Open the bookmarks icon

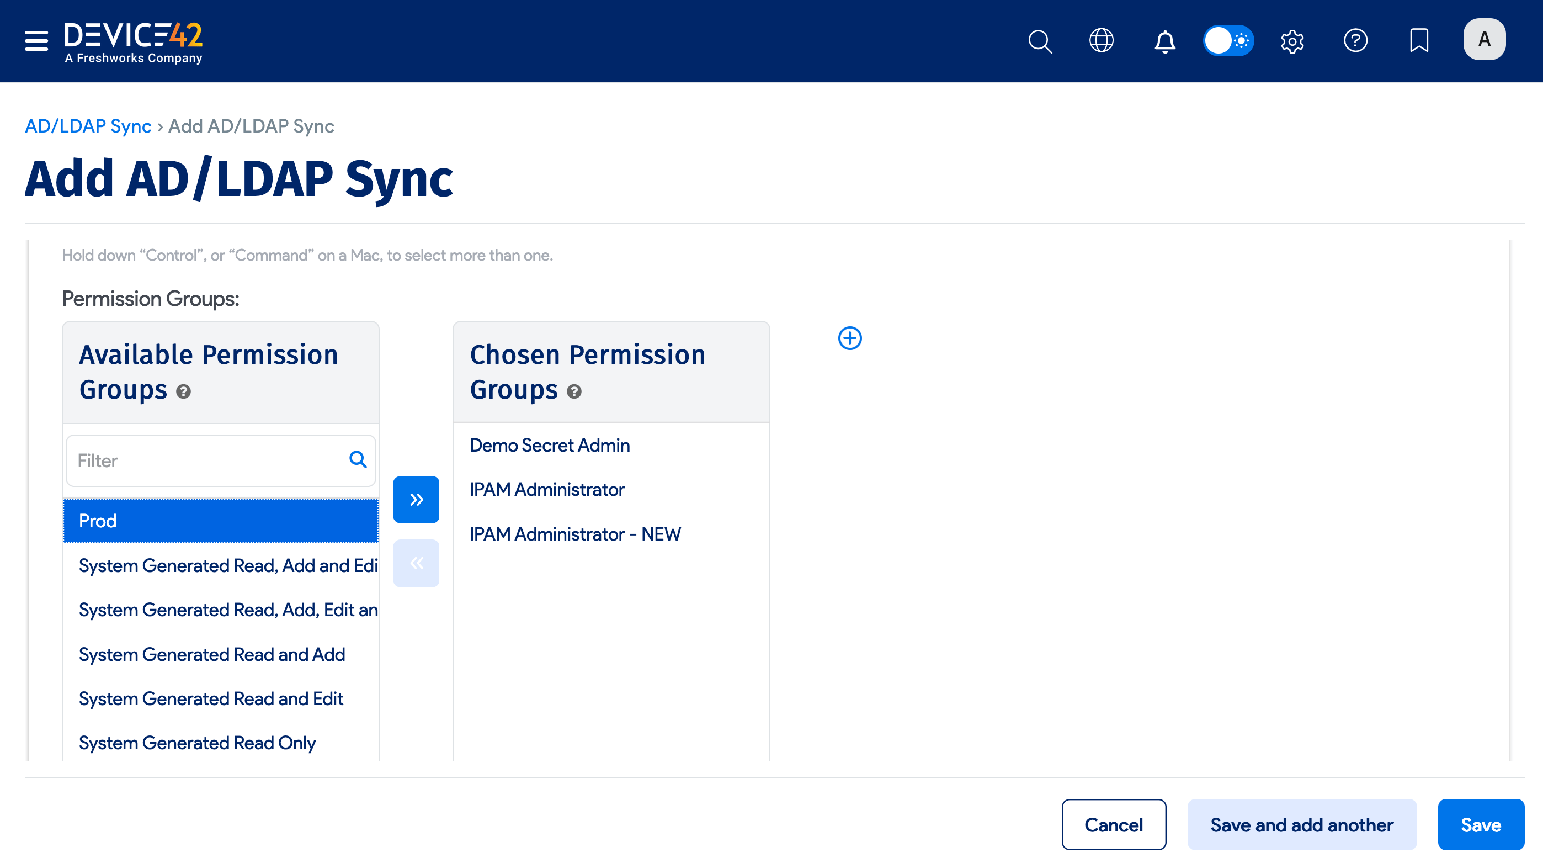[1419, 41]
